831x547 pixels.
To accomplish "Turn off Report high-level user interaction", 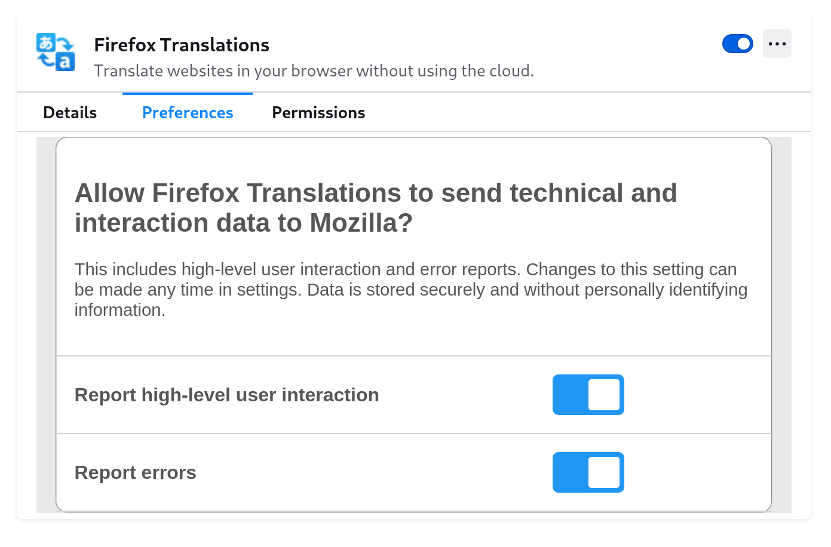I will 588,395.
